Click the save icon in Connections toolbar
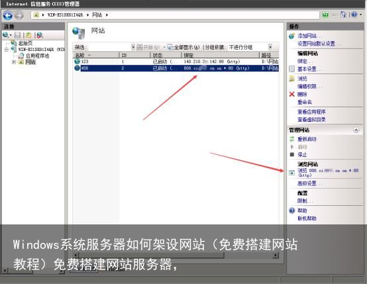367x284 pixels. coord(17,35)
